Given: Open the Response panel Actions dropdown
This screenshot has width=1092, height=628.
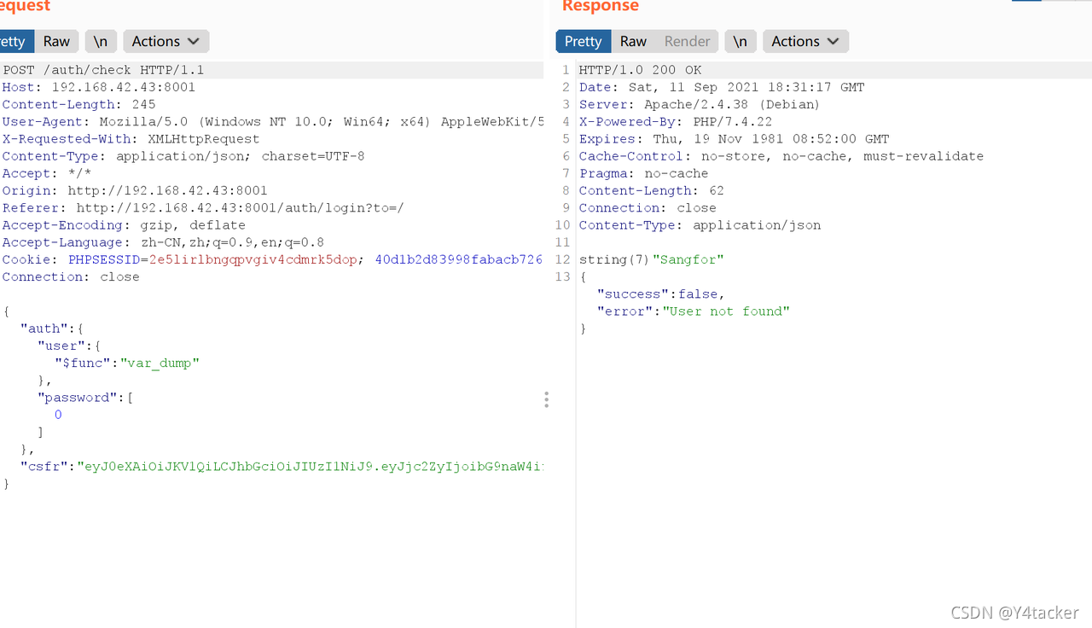Looking at the screenshot, I should tap(806, 41).
